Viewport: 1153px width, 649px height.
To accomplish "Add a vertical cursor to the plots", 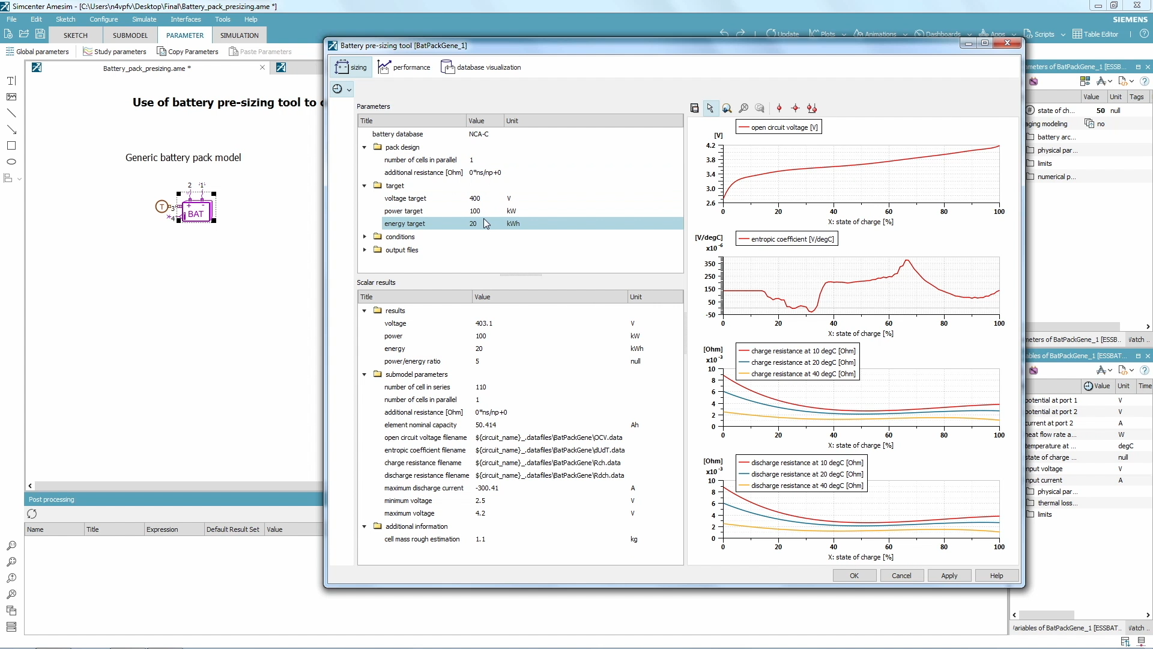I will click(x=779, y=108).
